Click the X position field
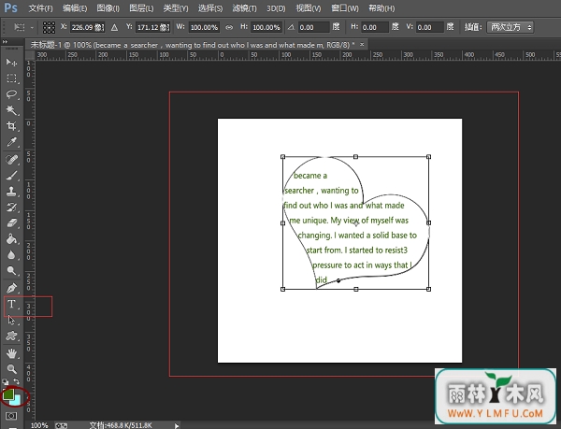This screenshot has width=561, height=429. point(87,27)
